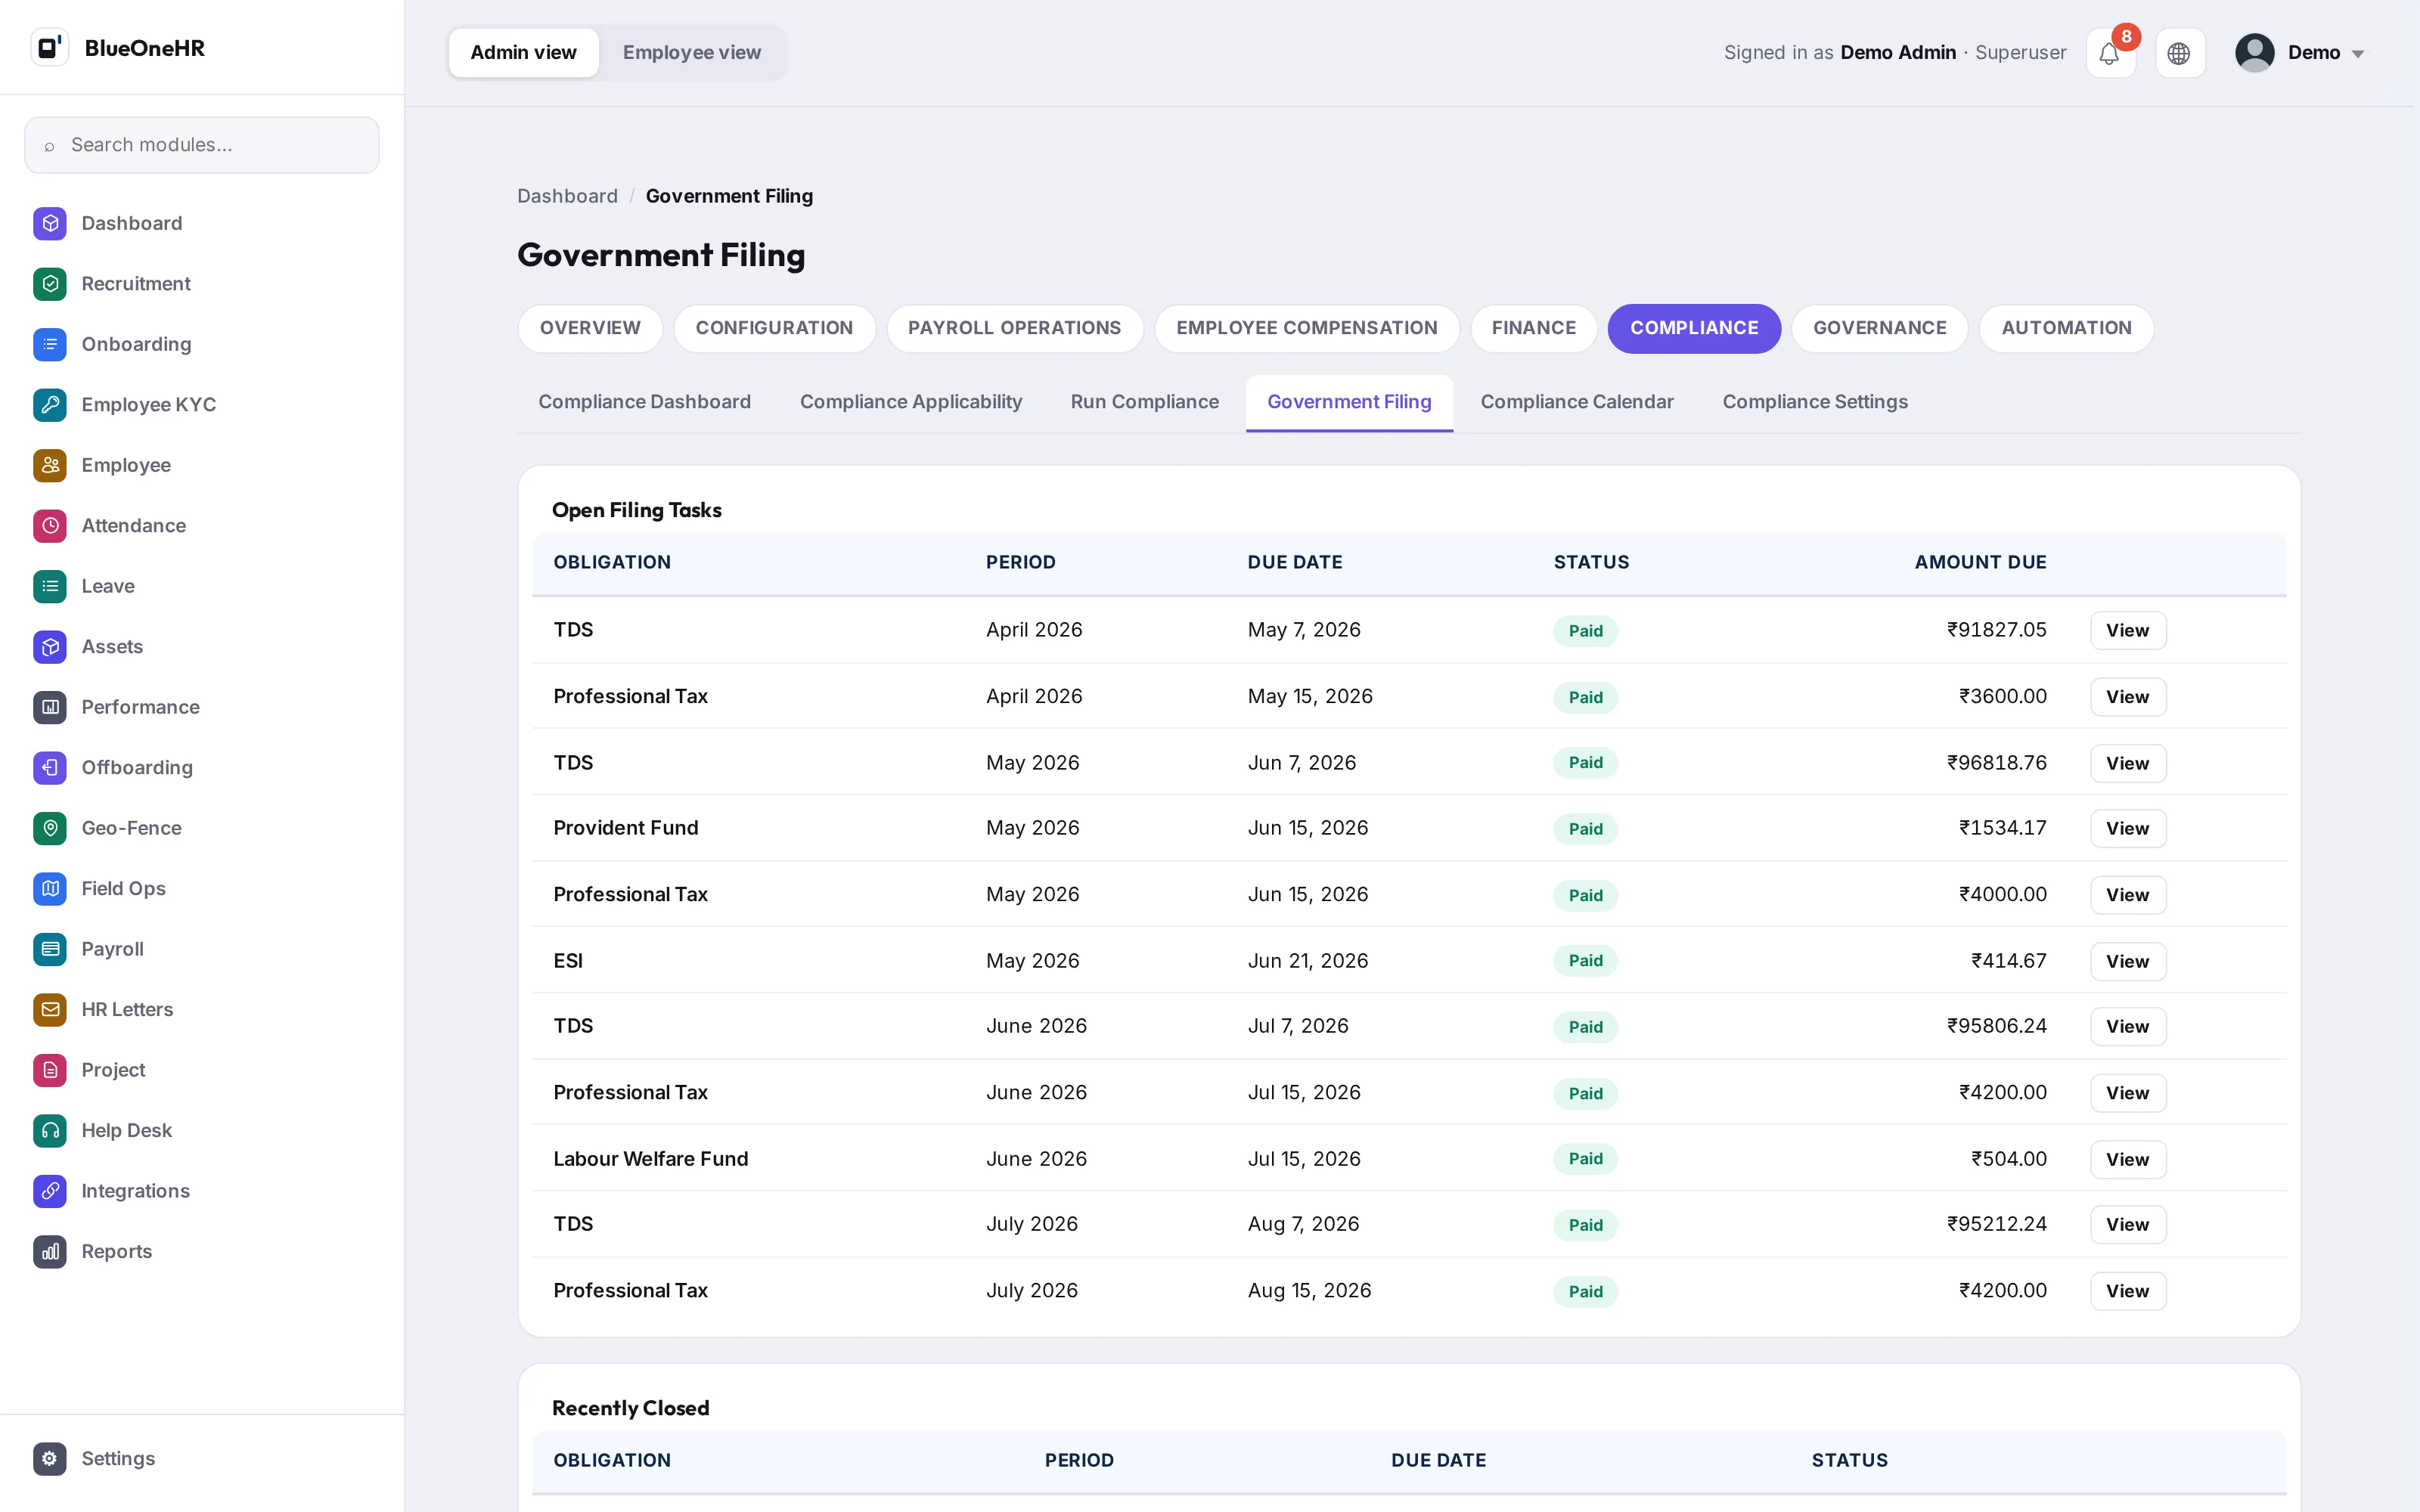The height and width of the screenshot is (1512, 2420).
Task: Open the Geo-Fence pin icon
Action: [50, 828]
